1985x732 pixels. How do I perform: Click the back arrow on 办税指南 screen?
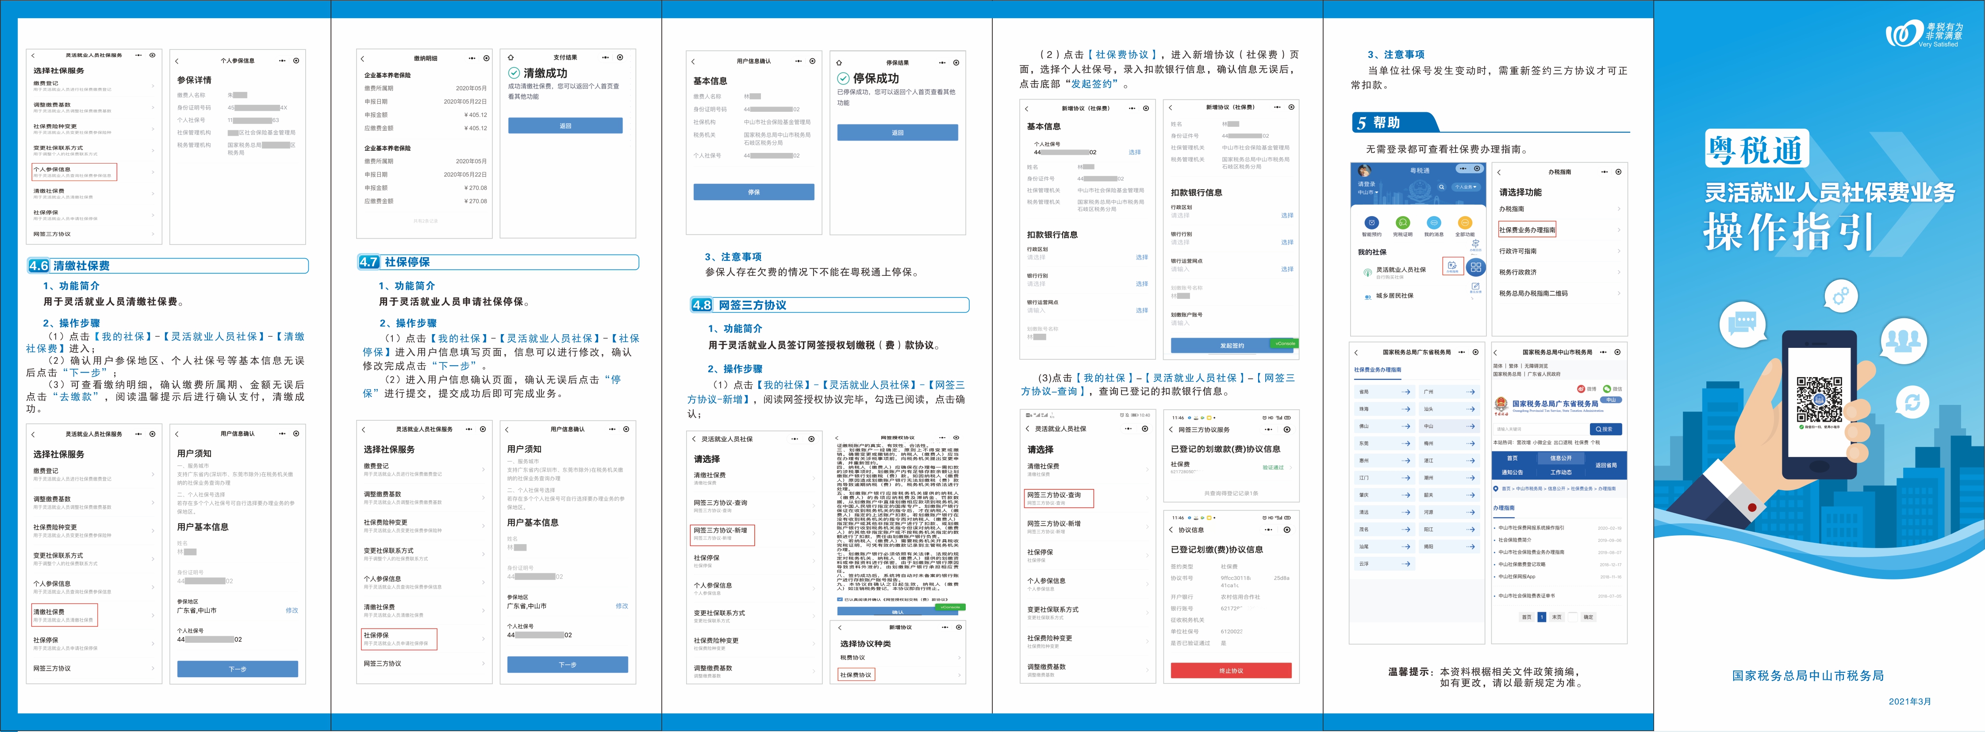(x=1500, y=172)
